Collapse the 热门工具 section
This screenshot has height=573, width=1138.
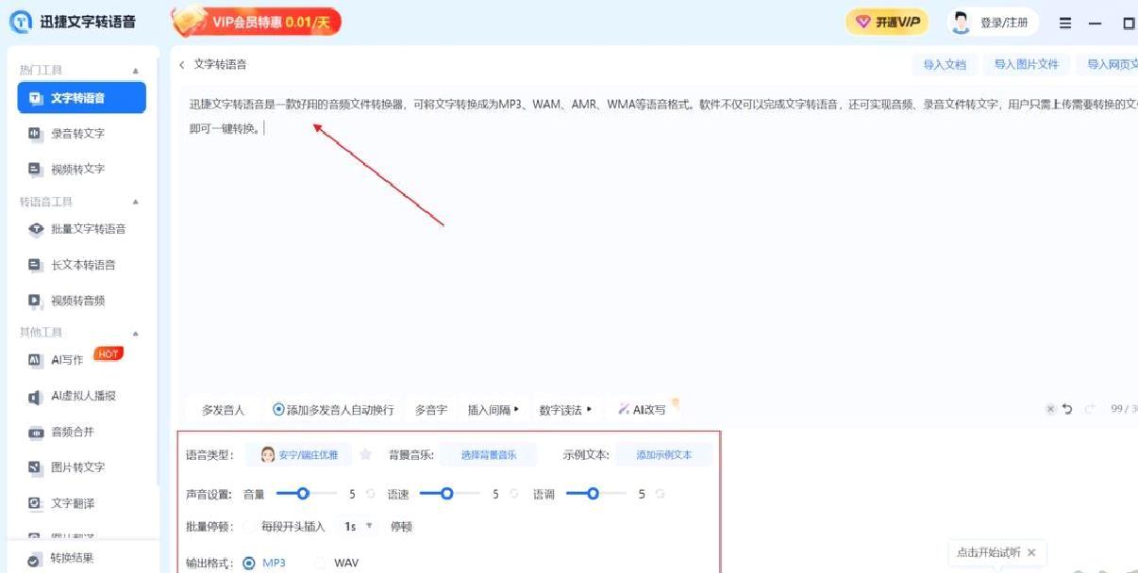[x=135, y=71]
